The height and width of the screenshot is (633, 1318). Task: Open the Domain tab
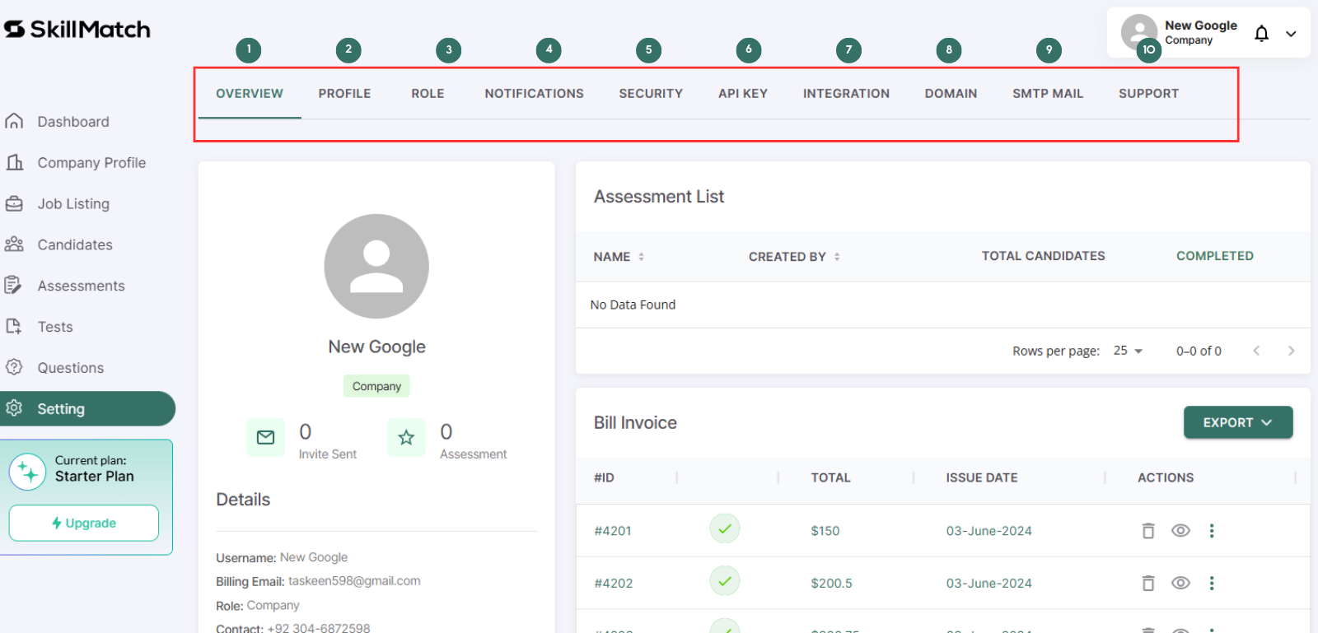coord(951,94)
